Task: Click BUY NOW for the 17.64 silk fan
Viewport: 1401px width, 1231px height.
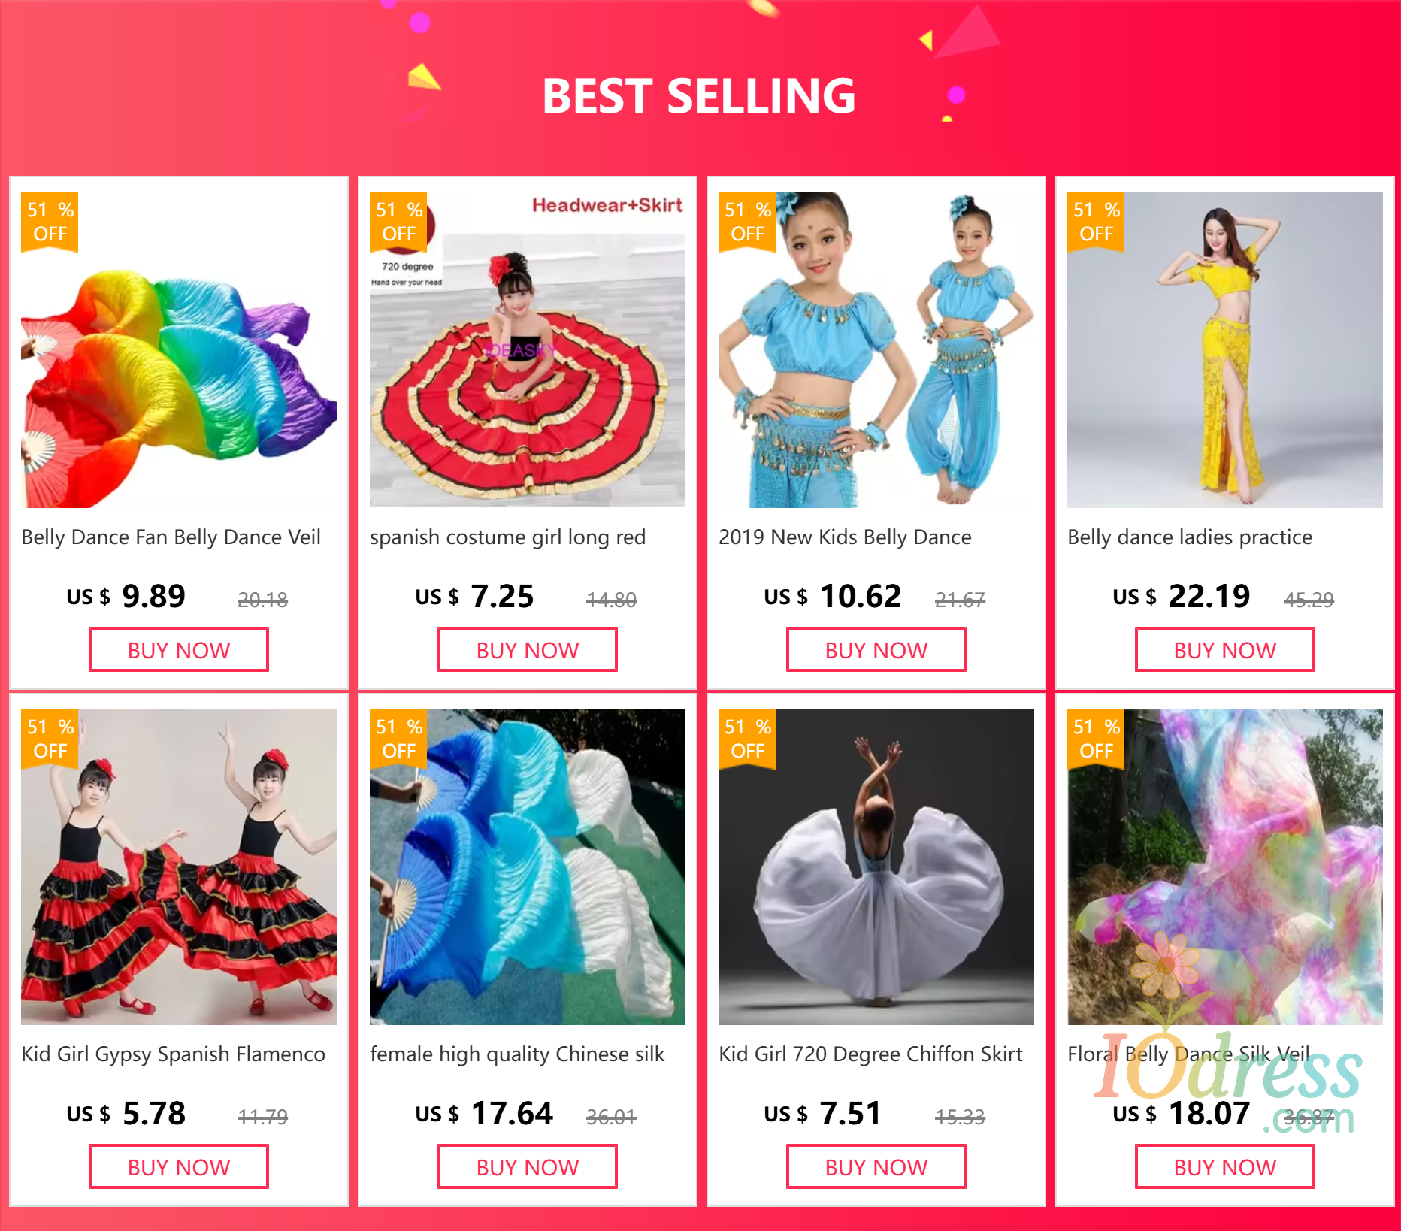Action: [x=528, y=1167]
